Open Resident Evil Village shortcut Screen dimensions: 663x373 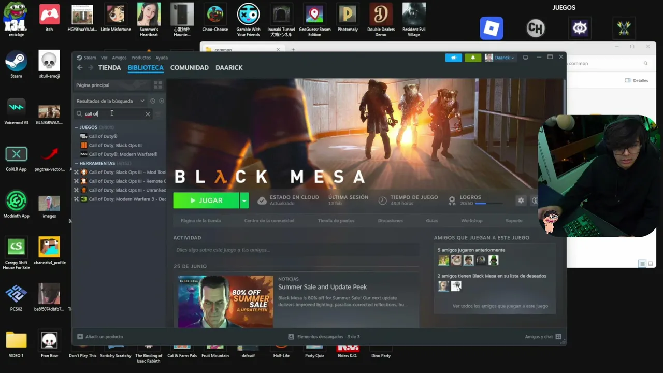point(414,20)
